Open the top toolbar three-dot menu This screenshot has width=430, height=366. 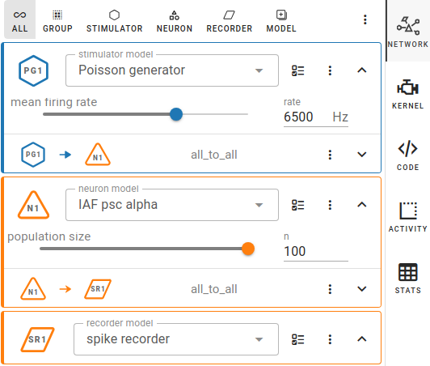tap(365, 19)
